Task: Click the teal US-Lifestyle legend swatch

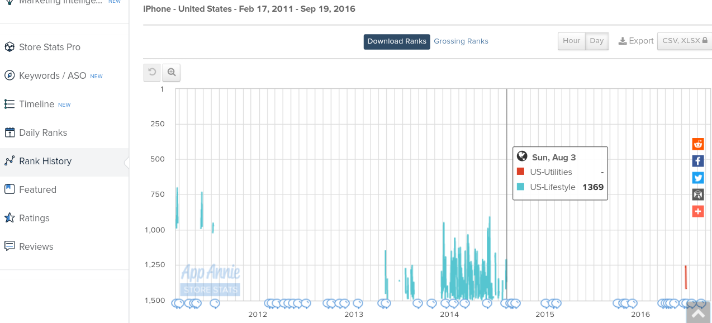Action: pyautogui.click(x=520, y=187)
